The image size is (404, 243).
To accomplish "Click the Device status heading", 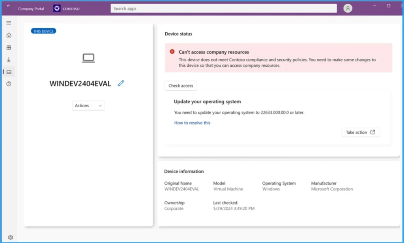I will 178,34.
